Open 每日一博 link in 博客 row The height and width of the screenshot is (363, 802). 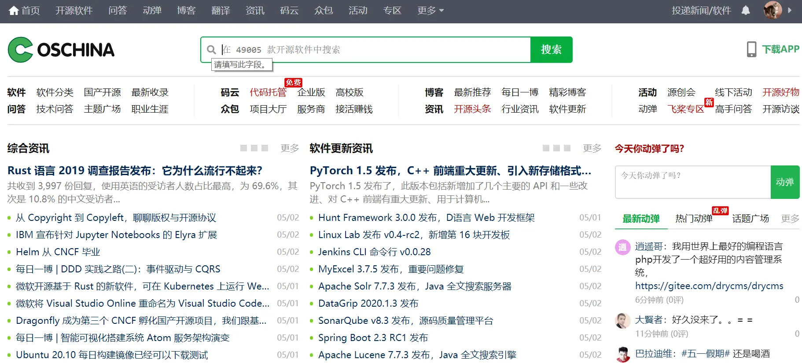point(520,92)
